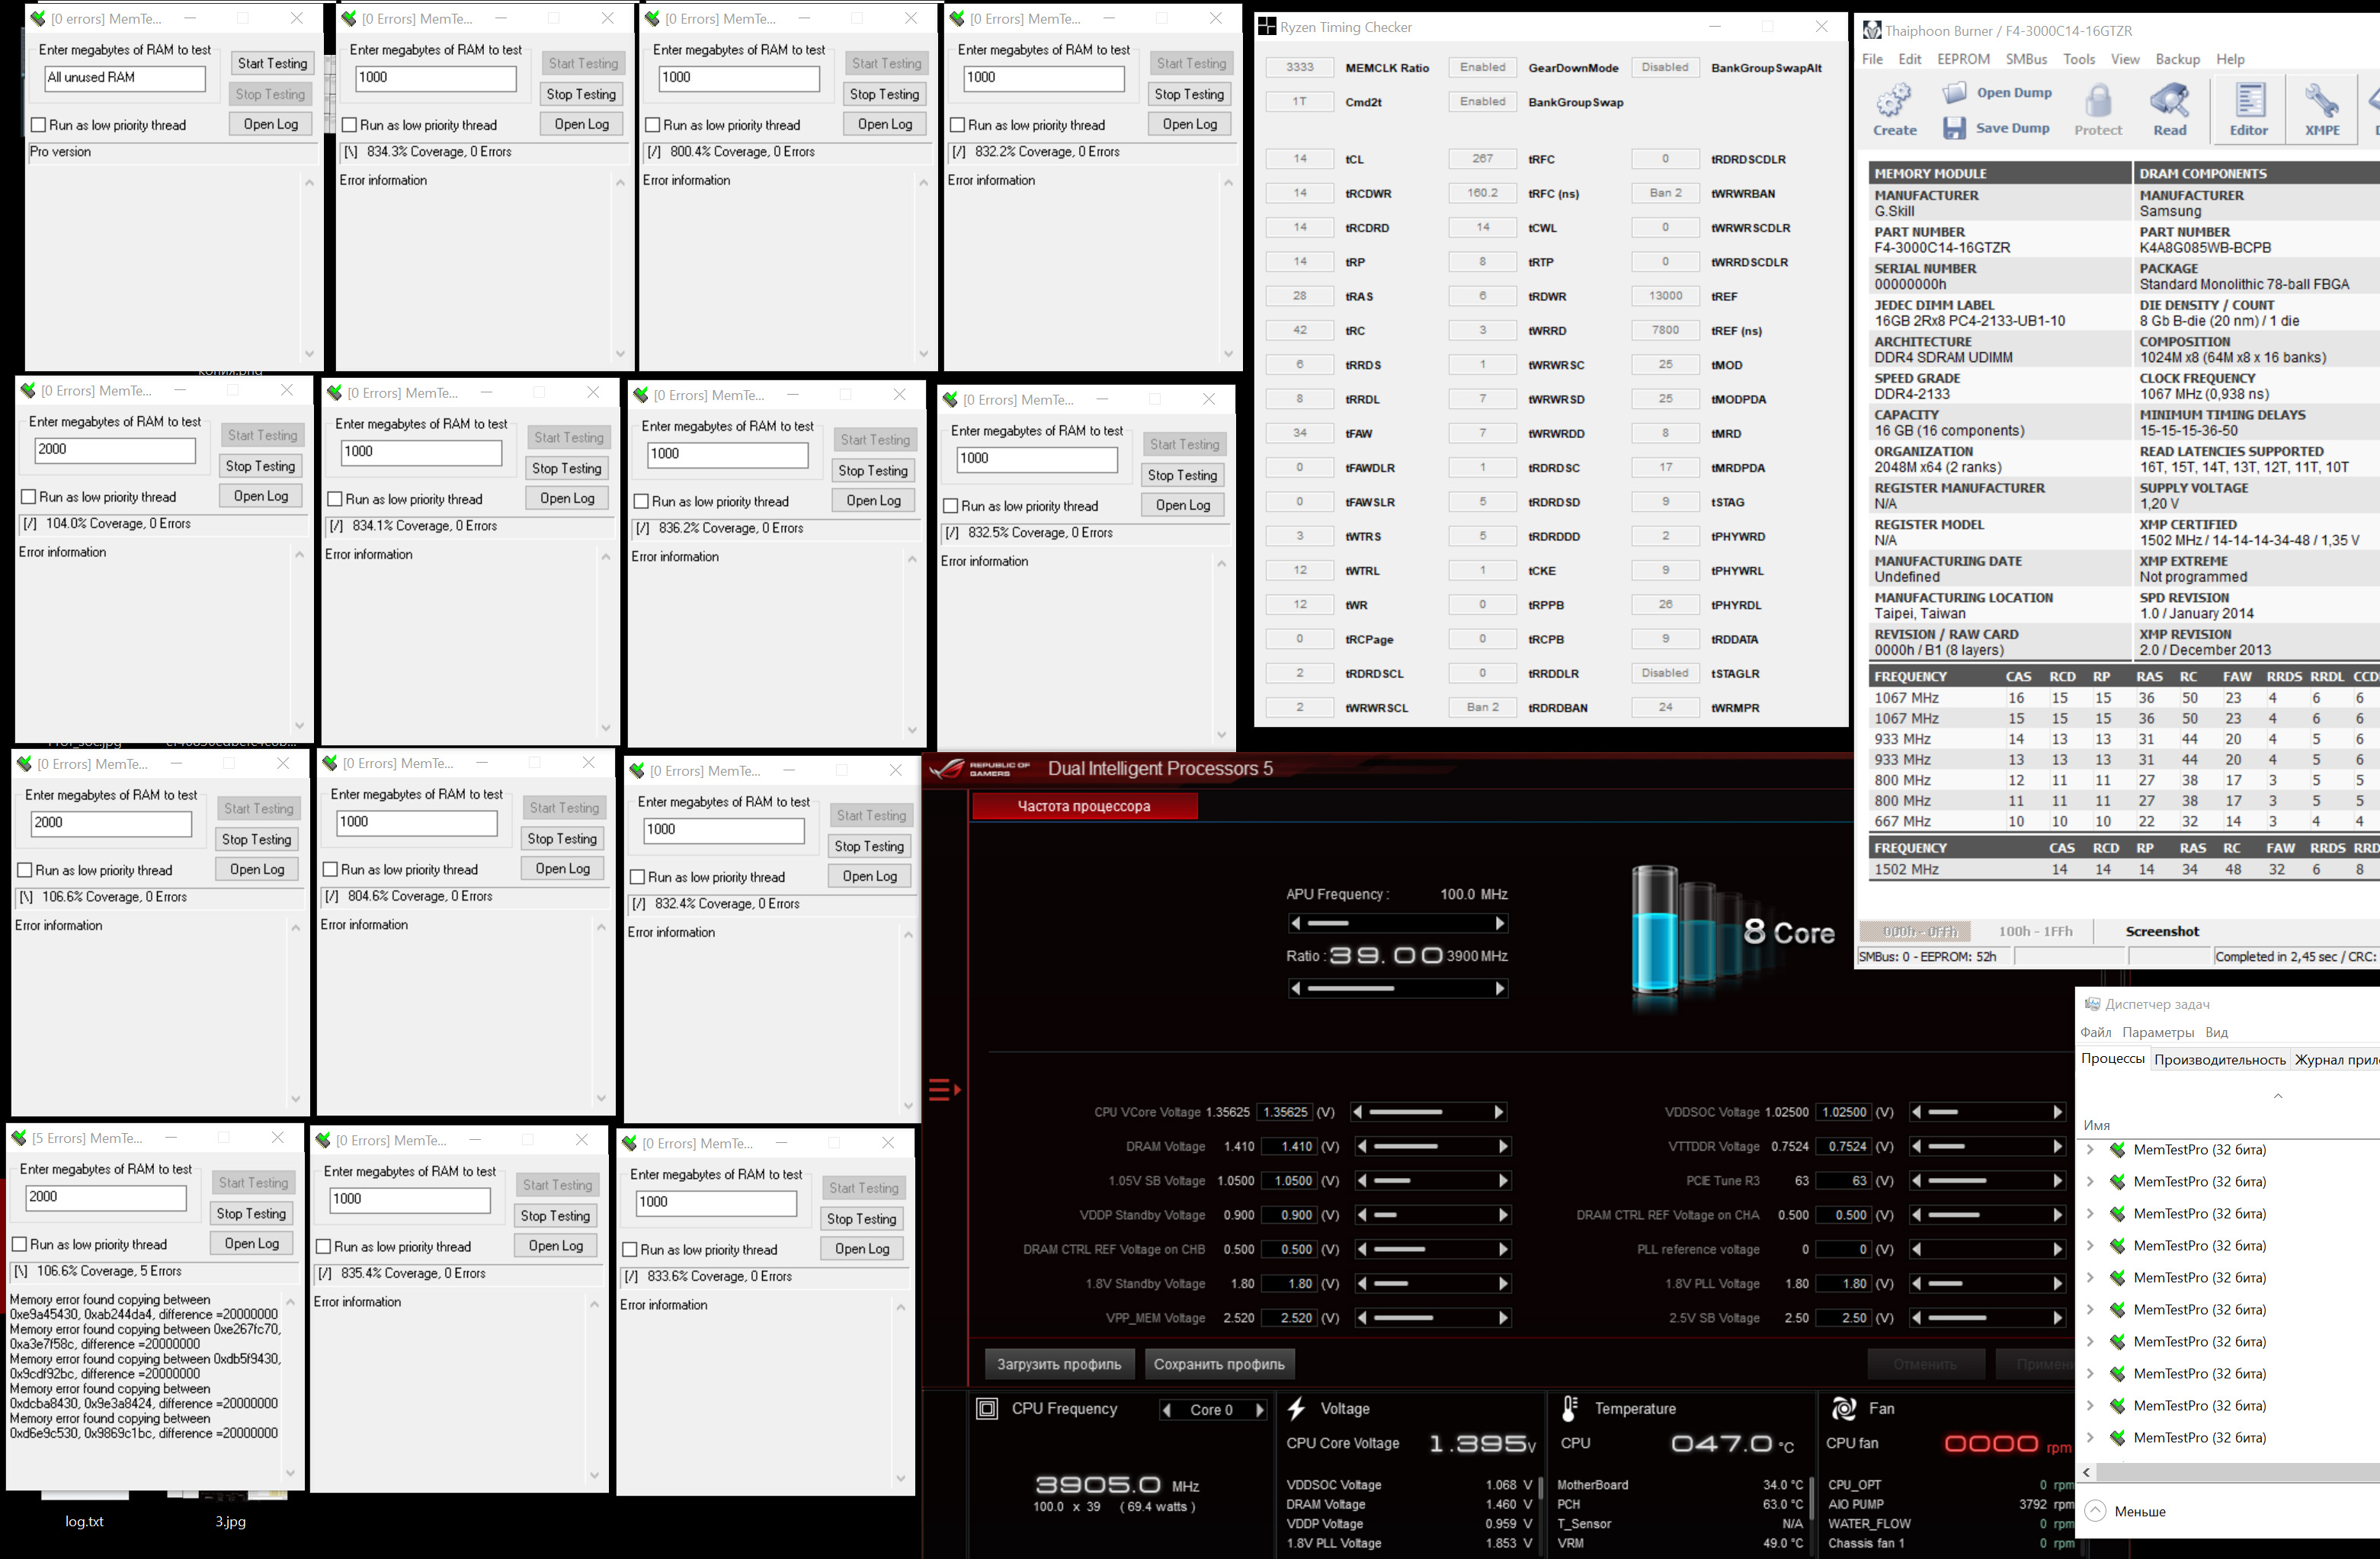2380x1559 pixels.
Task: Click the Create icon in Thaiphoon Burner
Action: coord(1893,101)
